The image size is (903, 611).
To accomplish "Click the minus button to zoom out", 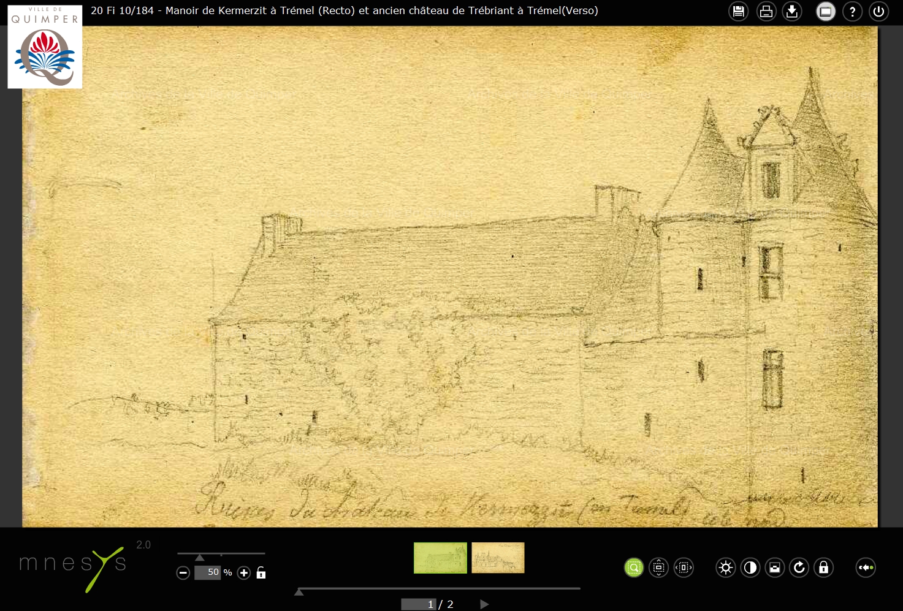I will point(183,573).
